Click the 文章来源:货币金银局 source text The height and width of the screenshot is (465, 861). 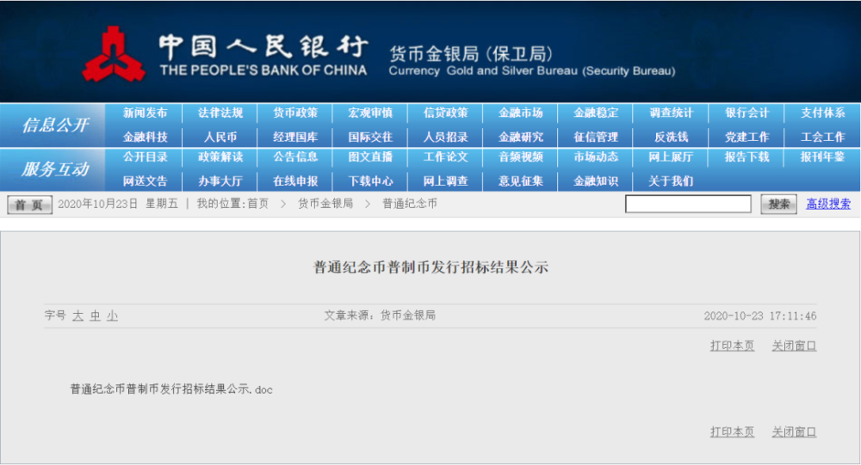pyautogui.click(x=380, y=315)
